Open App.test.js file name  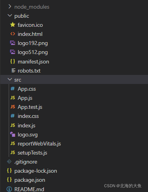coord(30,107)
